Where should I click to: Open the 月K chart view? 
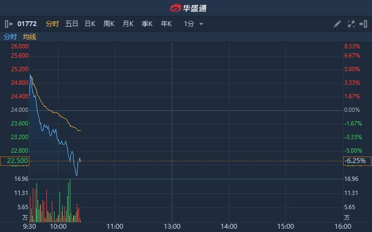[128, 24]
